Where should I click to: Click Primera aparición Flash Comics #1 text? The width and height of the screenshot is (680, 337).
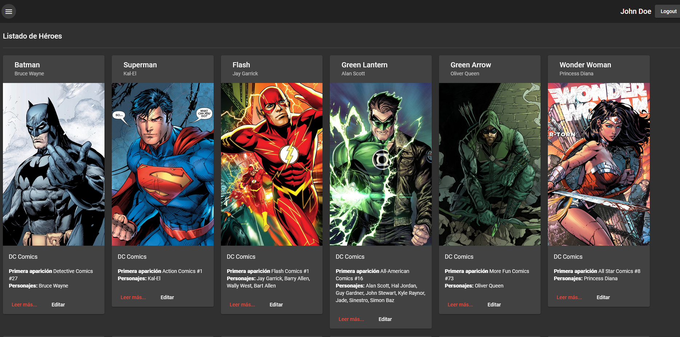click(x=268, y=271)
